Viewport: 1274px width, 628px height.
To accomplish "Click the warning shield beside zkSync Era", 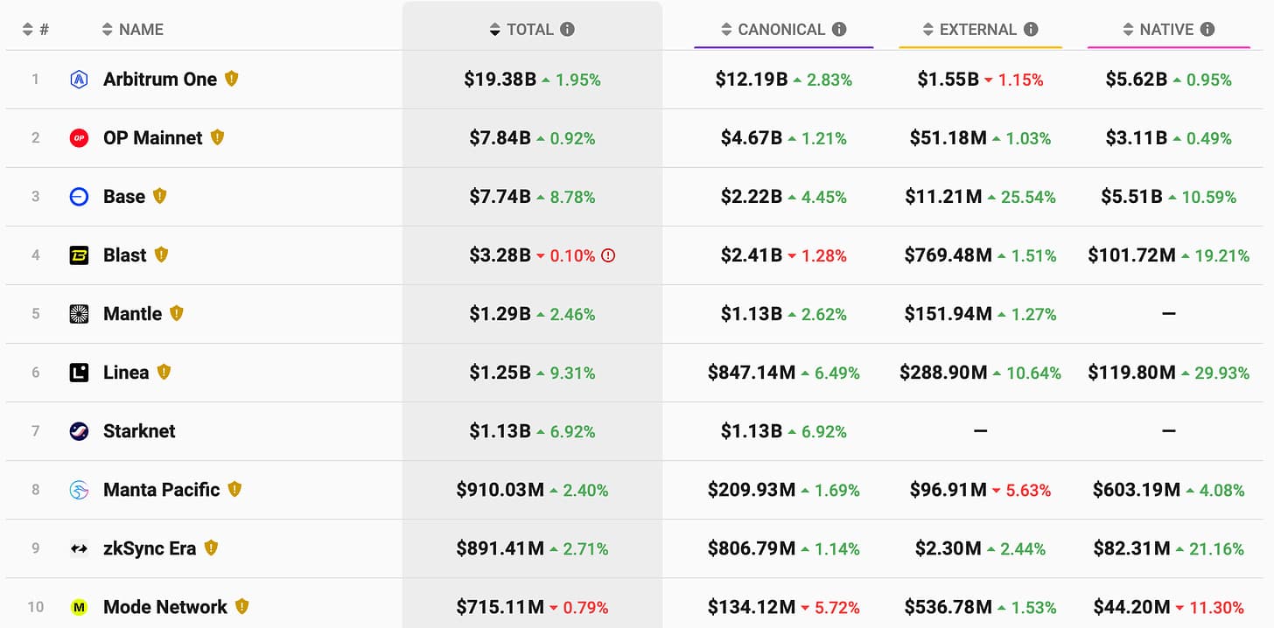I will 211,548.
